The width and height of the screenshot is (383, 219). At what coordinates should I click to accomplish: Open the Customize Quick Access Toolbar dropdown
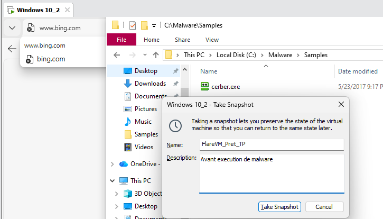coord(154,26)
